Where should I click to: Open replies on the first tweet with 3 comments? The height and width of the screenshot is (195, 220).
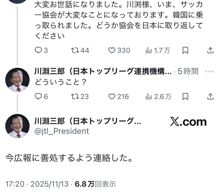tap(41, 50)
